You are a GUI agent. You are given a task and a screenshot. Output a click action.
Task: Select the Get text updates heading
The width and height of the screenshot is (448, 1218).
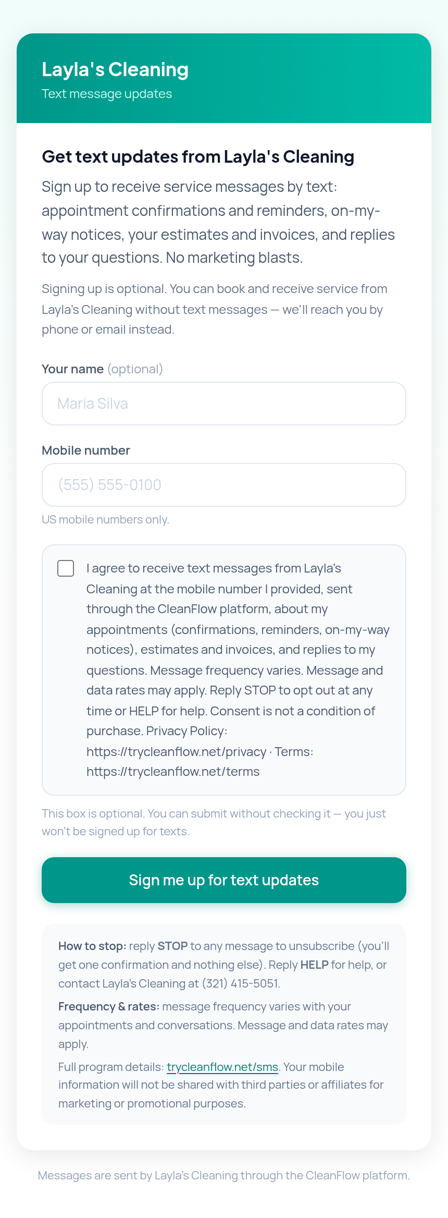[198, 156]
